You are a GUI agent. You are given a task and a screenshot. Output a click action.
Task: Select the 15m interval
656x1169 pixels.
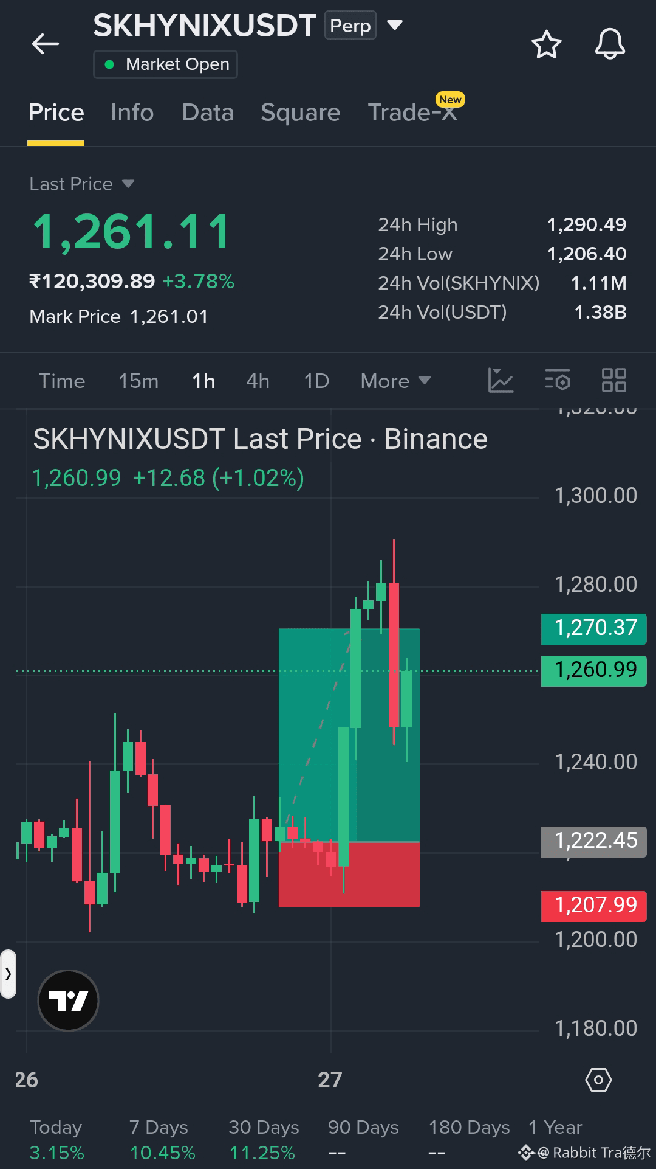click(138, 381)
